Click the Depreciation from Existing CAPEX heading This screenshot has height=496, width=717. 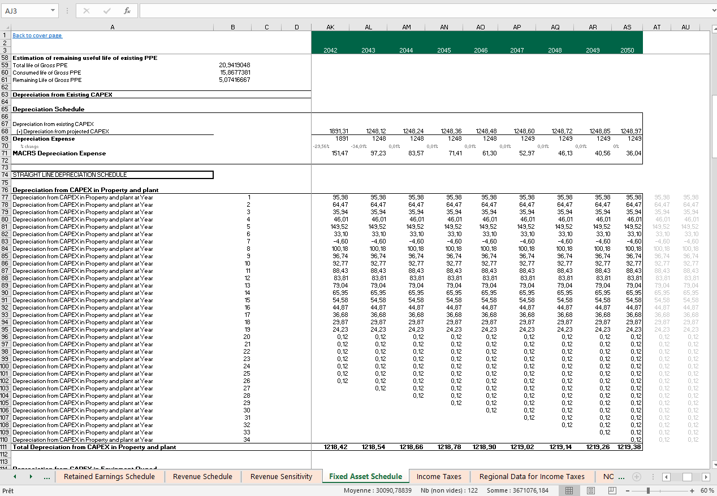click(x=62, y=94)
